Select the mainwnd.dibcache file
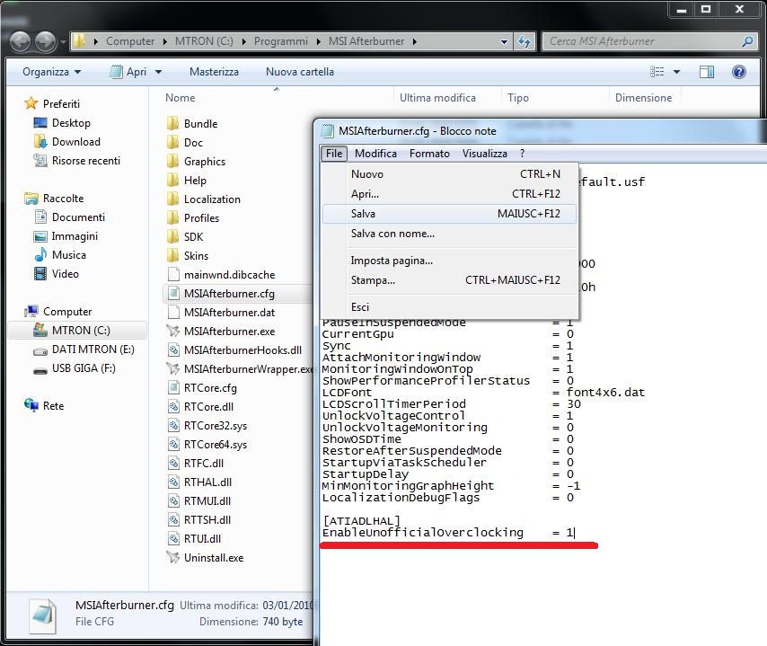 point(229,275)
